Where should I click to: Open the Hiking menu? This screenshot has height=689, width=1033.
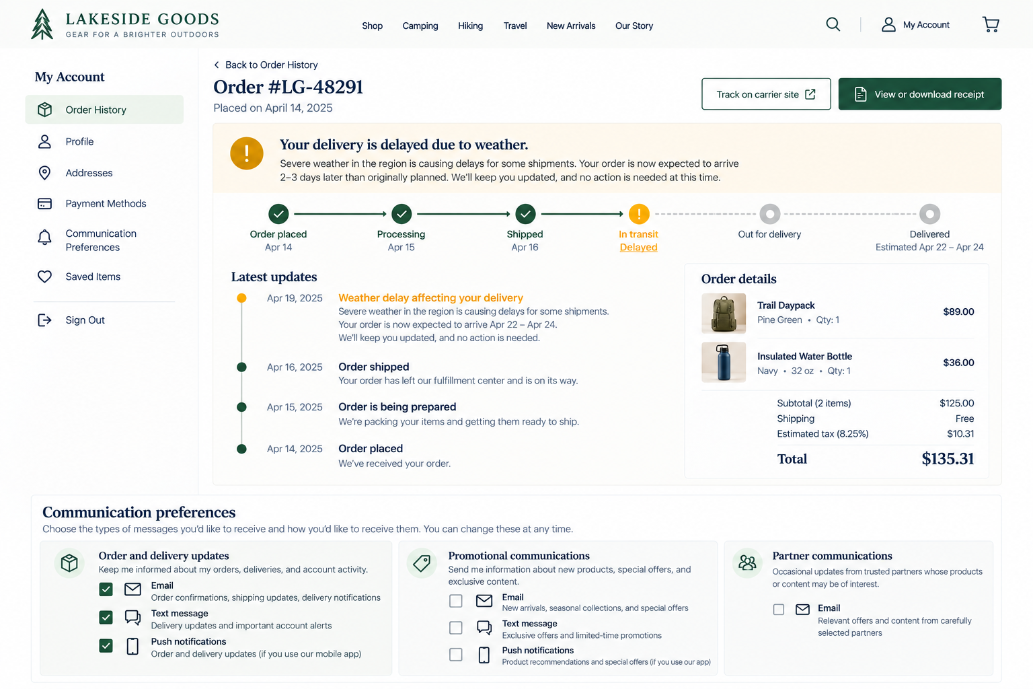tap(470, 26)
